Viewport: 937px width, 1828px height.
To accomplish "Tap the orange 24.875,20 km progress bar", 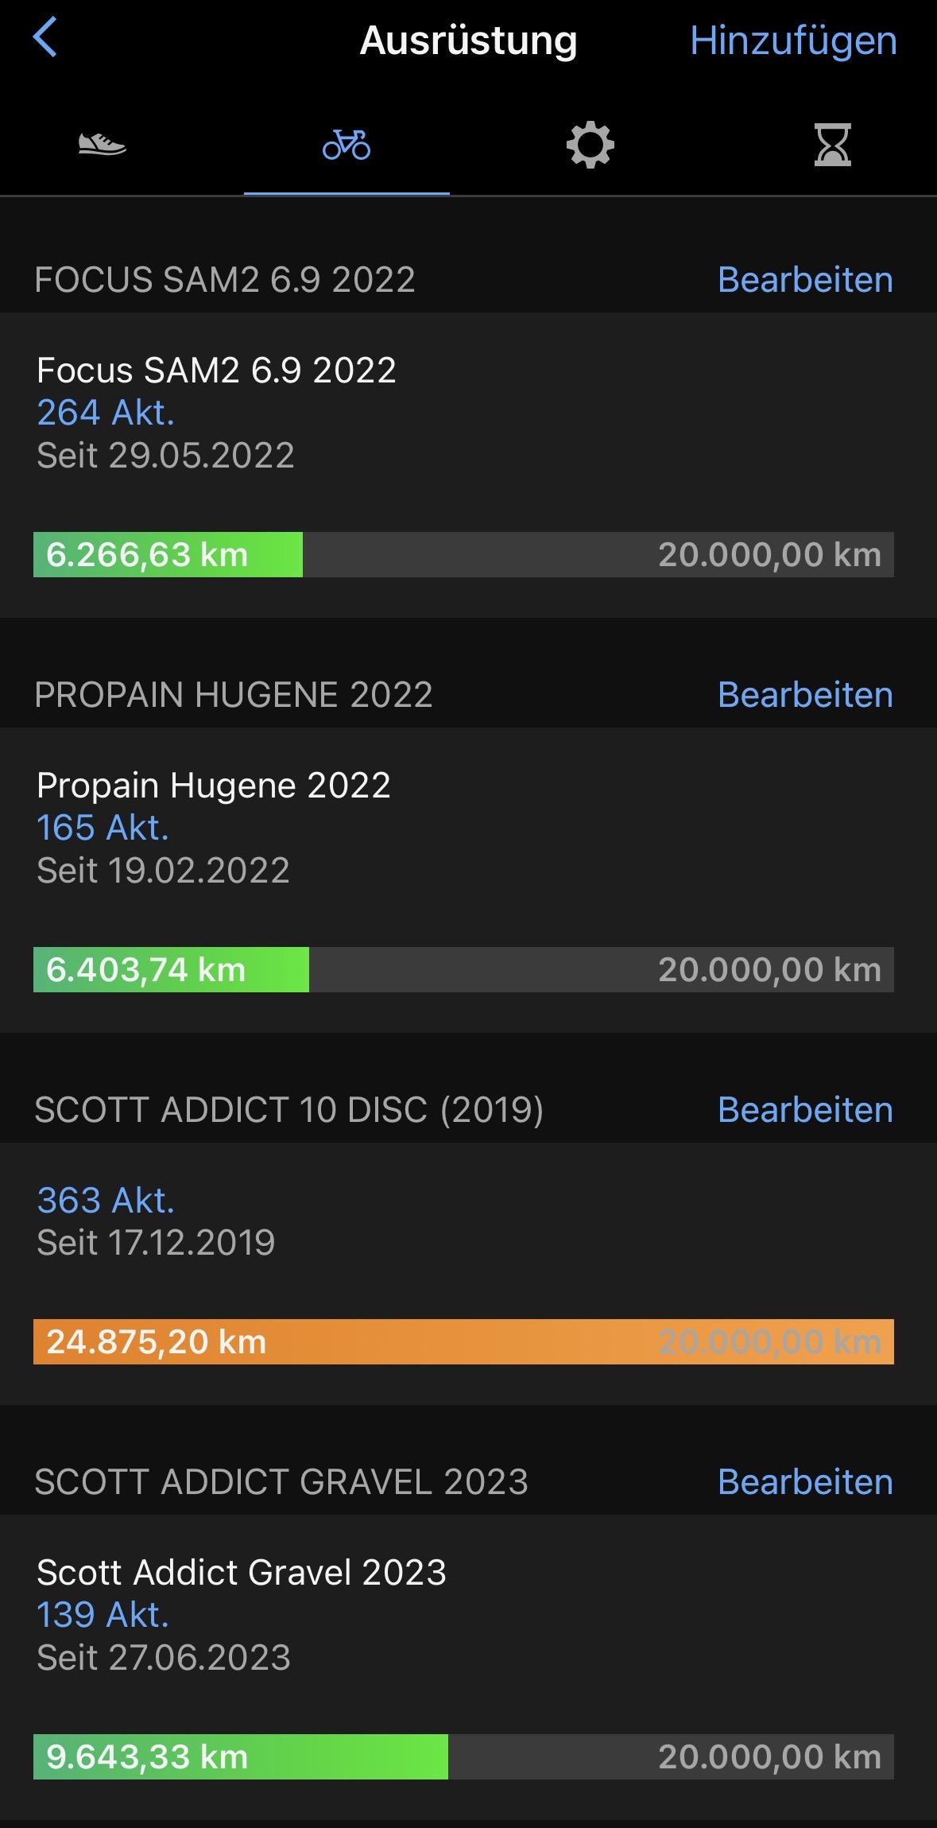I will pyautogui.click(x=463, y=1341).
